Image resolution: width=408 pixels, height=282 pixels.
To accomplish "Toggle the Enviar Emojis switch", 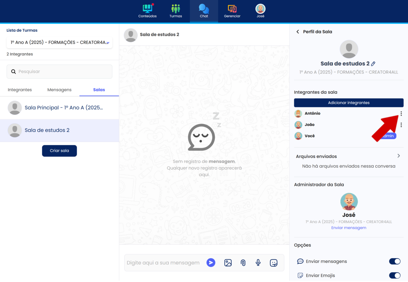I will [395, 275].
